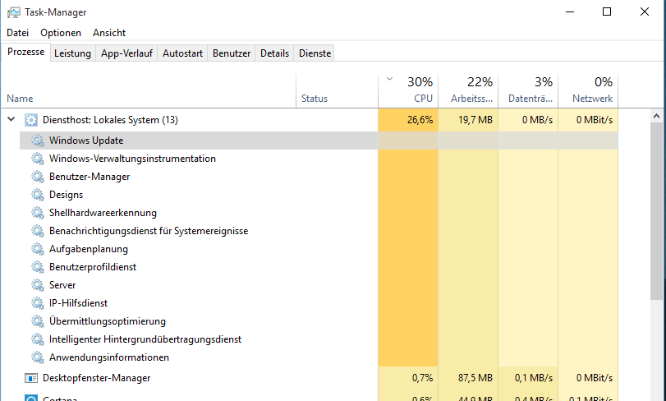Click the Shellhardwareerkennung gear icon
The width and height of the screenshot is (666, 401).
click(x=38, y=213)
